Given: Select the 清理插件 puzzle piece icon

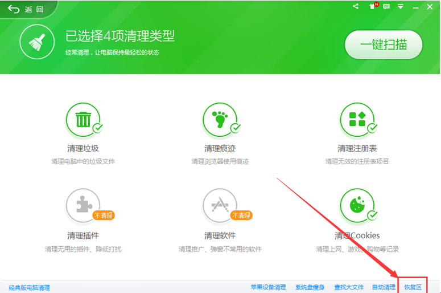Looking at the screenshot, I should click(83, 205).
